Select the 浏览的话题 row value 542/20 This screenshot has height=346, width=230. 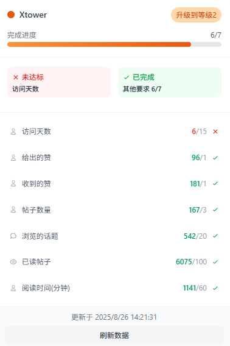coord(195,236)
